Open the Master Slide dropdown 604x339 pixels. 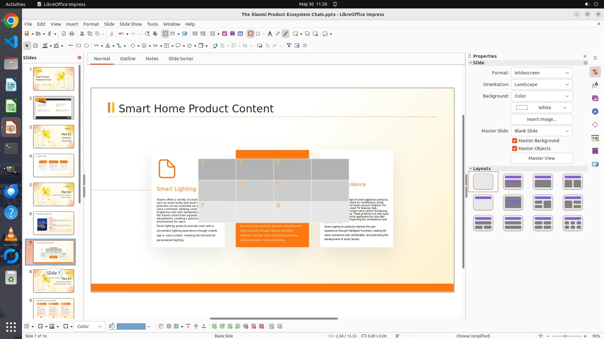click(x=541, y=131)
